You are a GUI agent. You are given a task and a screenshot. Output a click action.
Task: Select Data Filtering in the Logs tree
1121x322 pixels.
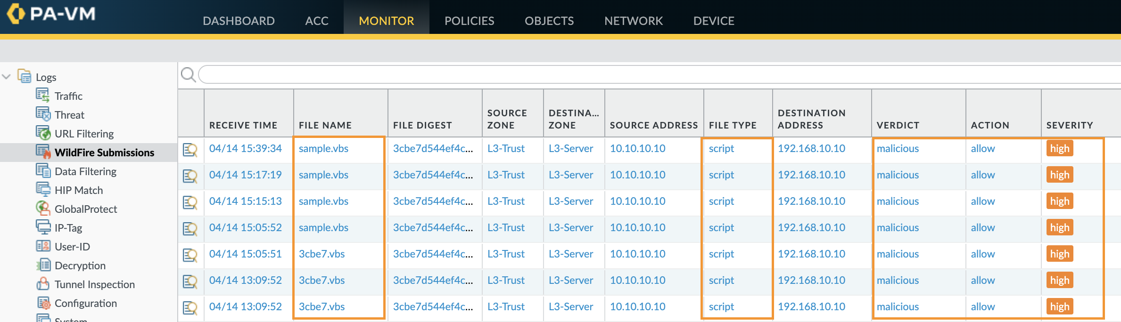coord(85,171)
